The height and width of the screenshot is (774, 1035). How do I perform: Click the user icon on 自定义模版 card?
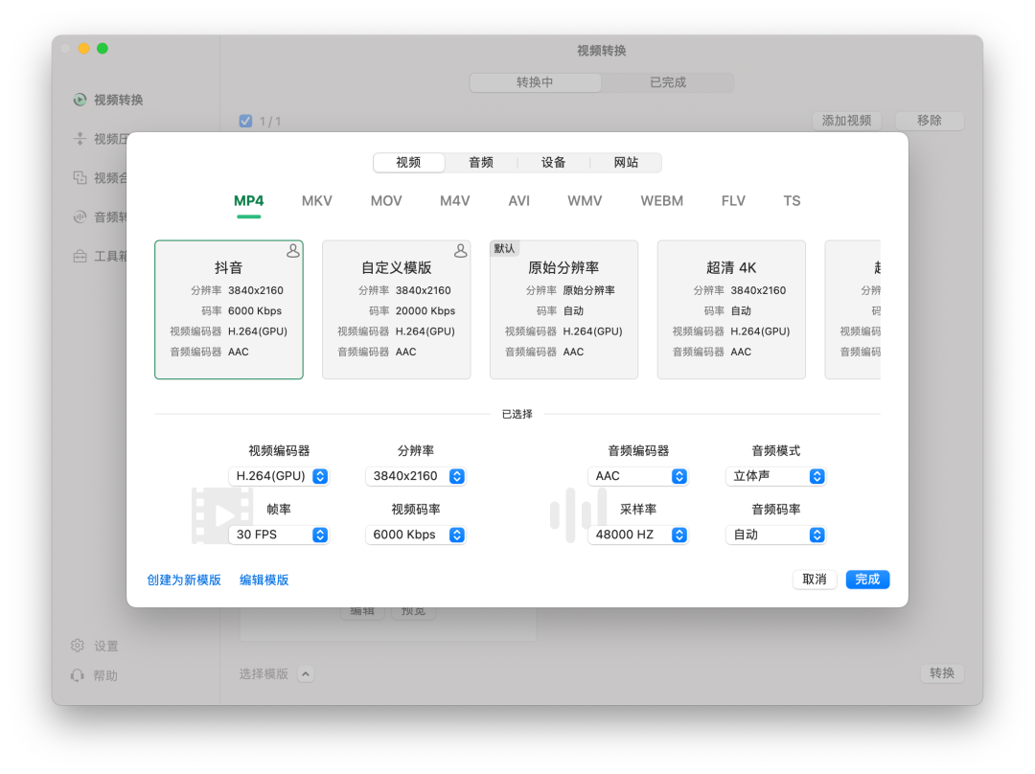click(x=461, y=251)
